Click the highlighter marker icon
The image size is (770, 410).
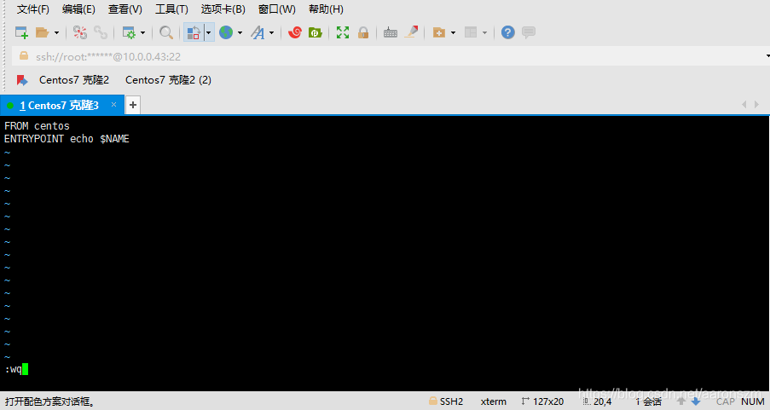[x=412, y=32]
